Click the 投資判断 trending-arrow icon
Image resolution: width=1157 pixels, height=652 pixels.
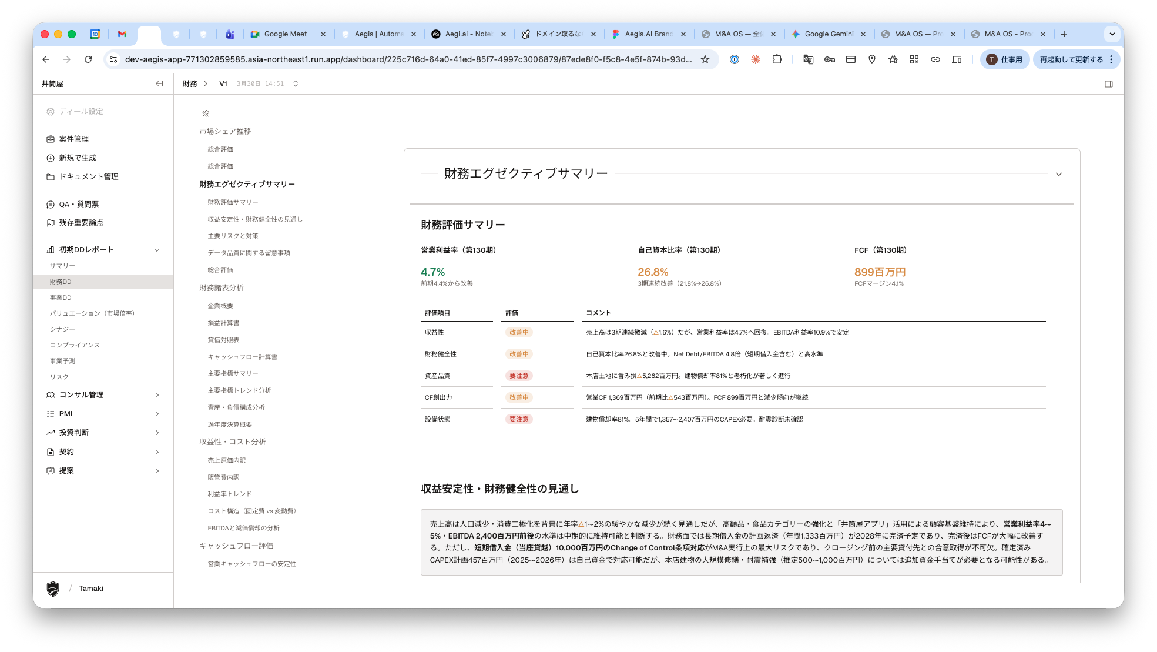click(50, 432)
